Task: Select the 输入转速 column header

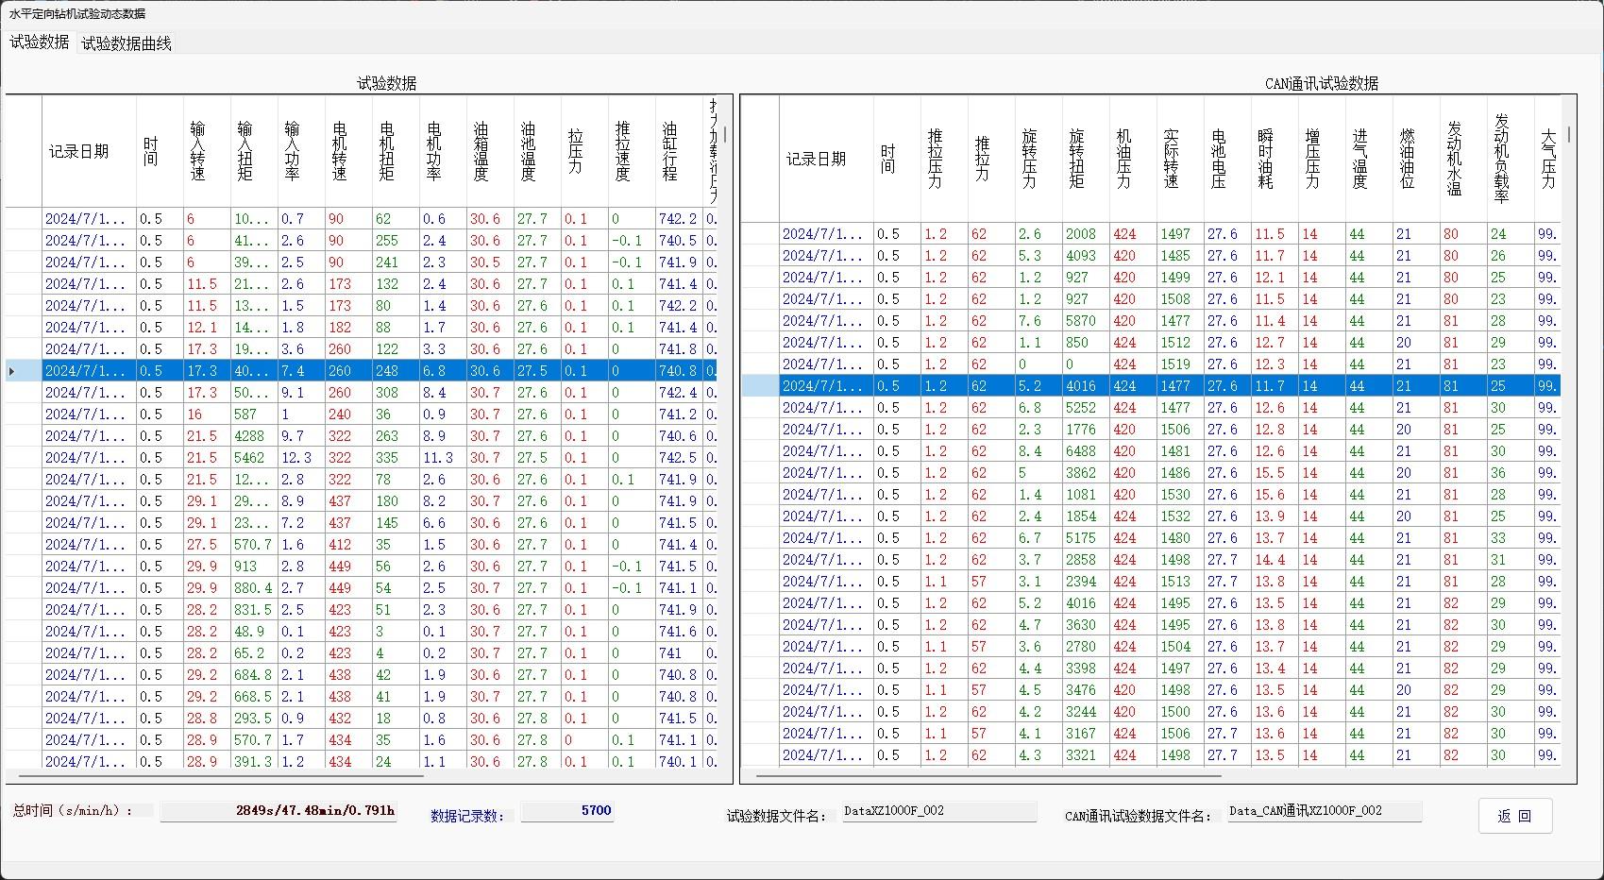Action: coord(207,151)
